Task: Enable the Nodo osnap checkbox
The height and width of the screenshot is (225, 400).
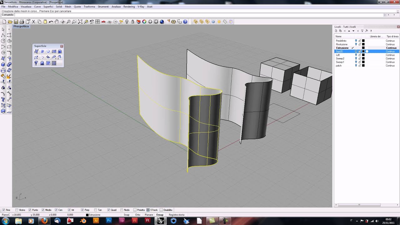Action: tap(122, 210)
